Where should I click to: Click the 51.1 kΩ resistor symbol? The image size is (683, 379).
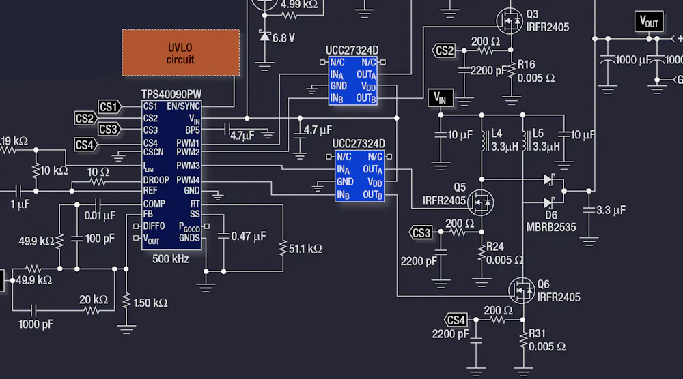pyautogui.click(x=283, y=249)
